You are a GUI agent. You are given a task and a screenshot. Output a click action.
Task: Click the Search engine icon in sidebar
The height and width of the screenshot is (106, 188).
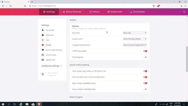(x=43, y=55)
